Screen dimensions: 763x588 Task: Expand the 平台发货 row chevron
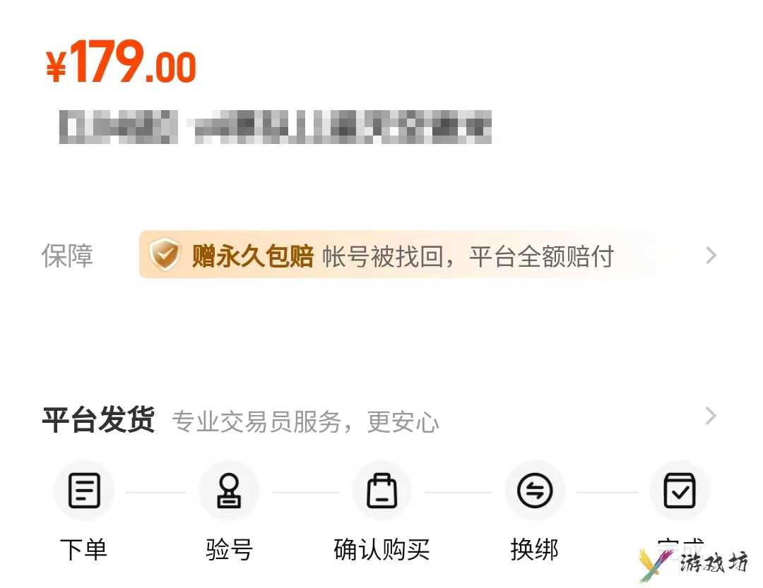tap(711, 416)
